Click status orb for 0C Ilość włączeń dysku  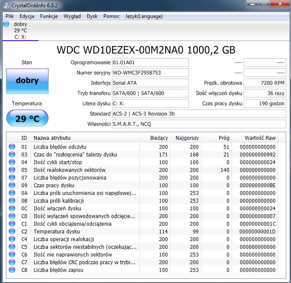tap(12, 208)
